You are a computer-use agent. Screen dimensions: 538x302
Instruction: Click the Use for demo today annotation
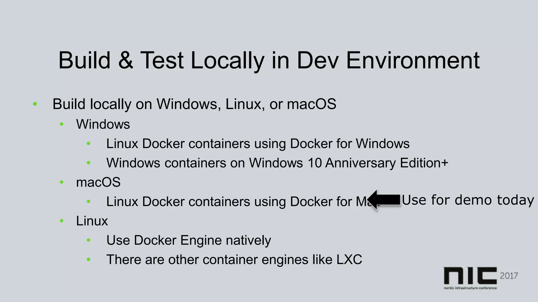[x=468, y=200]
